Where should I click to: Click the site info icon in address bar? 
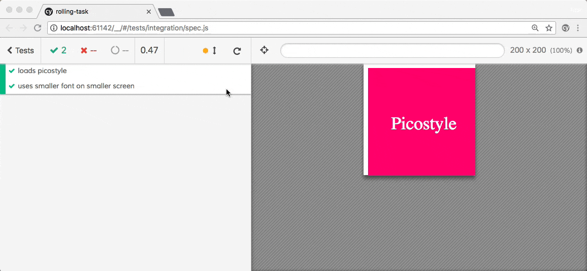pyautogui.click(x=54, y=28)
